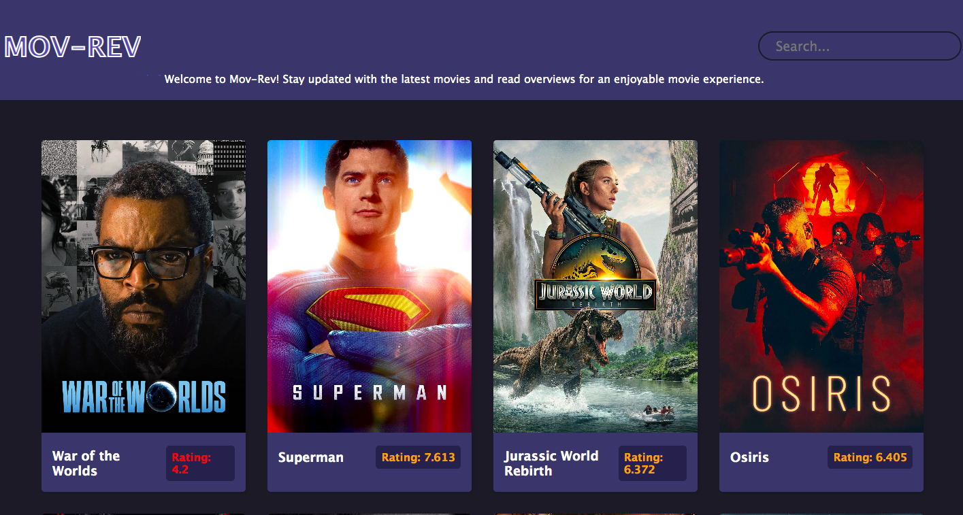
Task: Click the Superman title text
Action: [x=311, y=457]
